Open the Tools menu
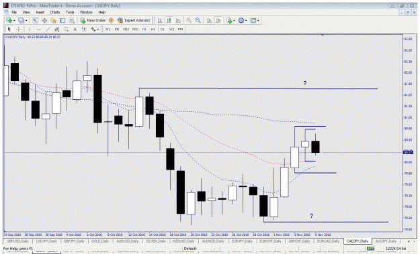The width and height of the screenshot is (420, 254). (70, 12)
